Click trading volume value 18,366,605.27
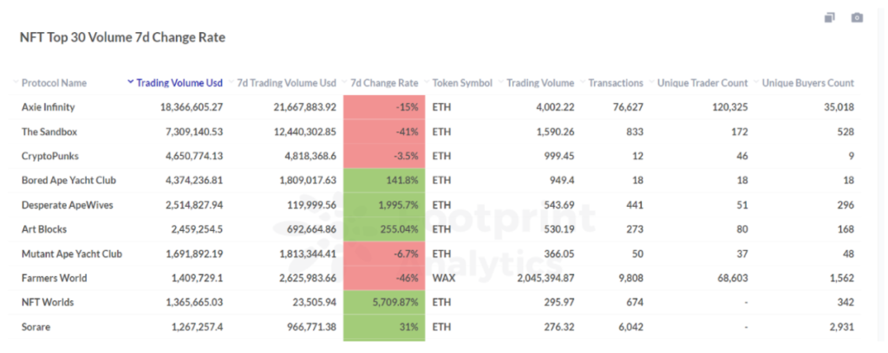 (x=192, y=107)
